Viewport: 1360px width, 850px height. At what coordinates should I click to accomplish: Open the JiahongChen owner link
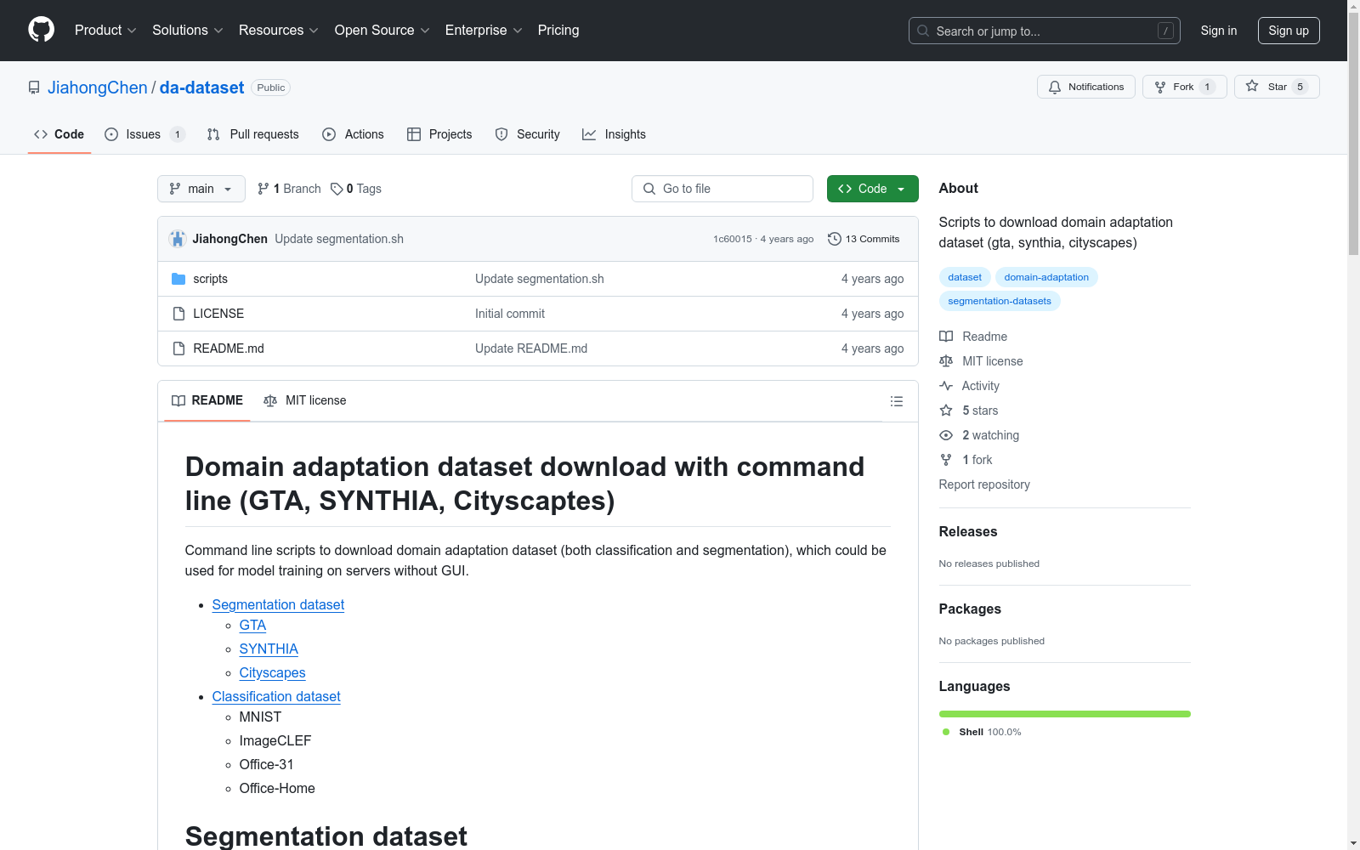coord(98,88)
